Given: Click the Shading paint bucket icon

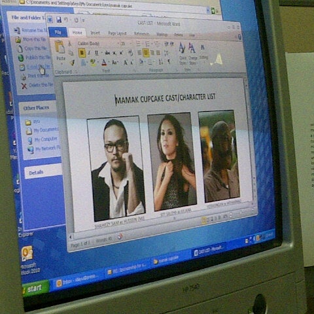Looking at the screenshot, I should [141, 62].
